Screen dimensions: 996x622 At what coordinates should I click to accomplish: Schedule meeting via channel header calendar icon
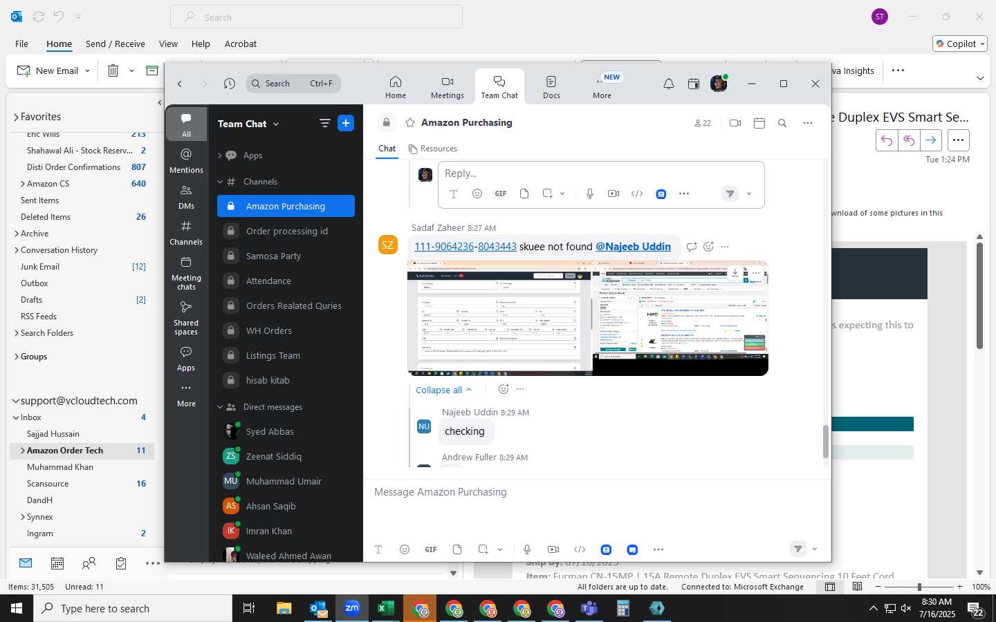[x=759, y=123]
